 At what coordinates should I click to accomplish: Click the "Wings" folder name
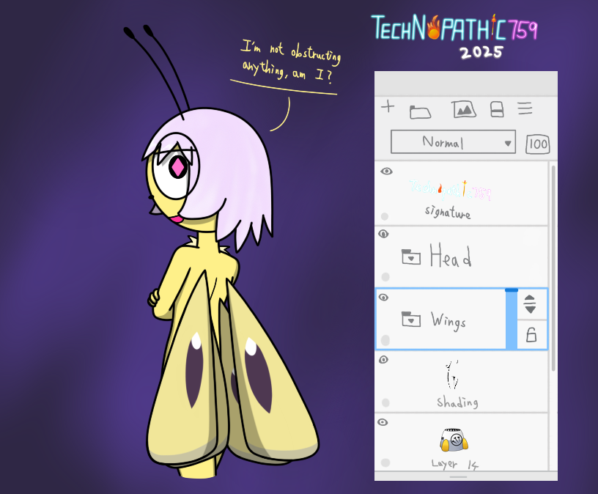click(x=448, y=321)
